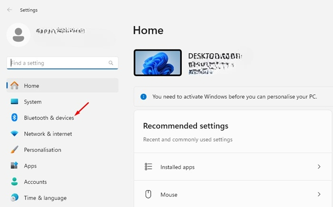Click the Mouse icon in recommended settings
Viewport: 333px width, 207px height.
point(148,194)
